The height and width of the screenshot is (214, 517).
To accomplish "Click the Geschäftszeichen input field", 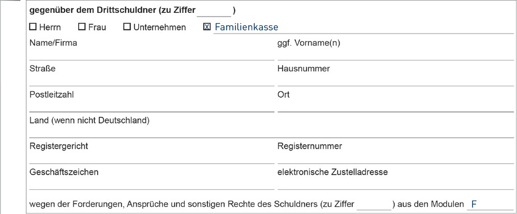I will click(152, 184).
